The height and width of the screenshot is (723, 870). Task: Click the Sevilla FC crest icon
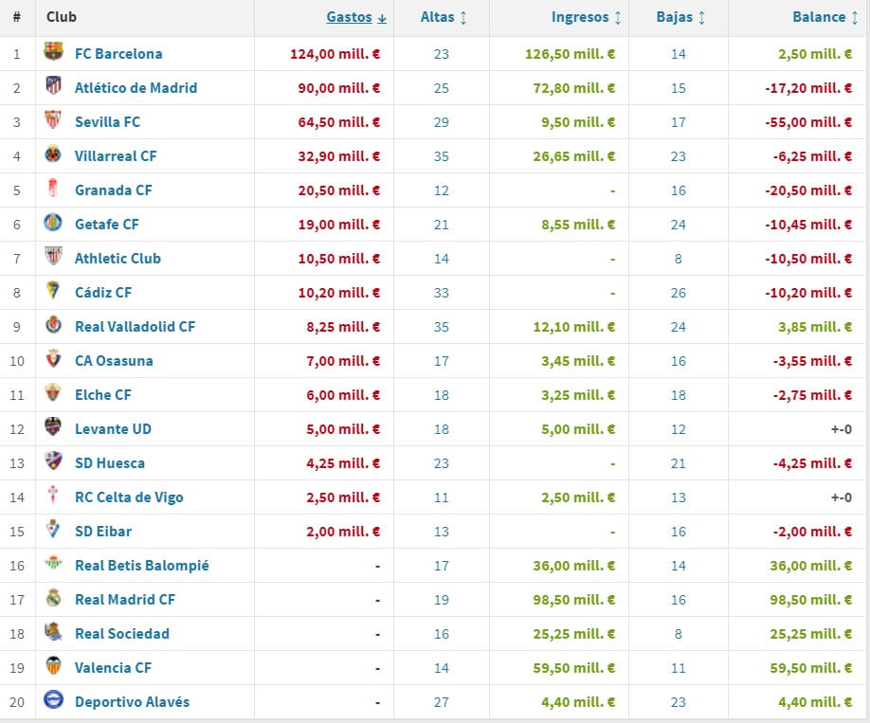coord(53,119)
